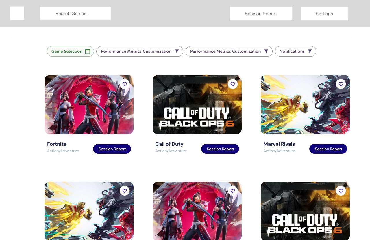Click the Call of Duty title text

tap(169, 144)
